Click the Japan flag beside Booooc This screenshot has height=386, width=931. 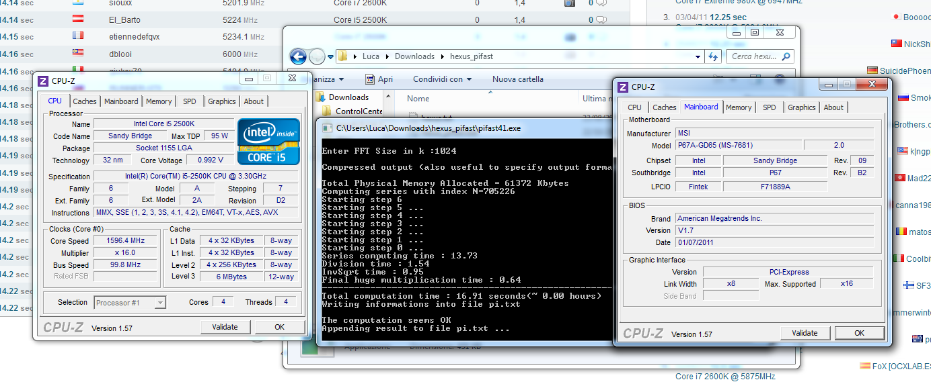coord(896,17)
